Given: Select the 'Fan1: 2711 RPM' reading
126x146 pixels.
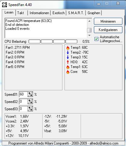Looking at the screenshot, I should coord(18,48).
